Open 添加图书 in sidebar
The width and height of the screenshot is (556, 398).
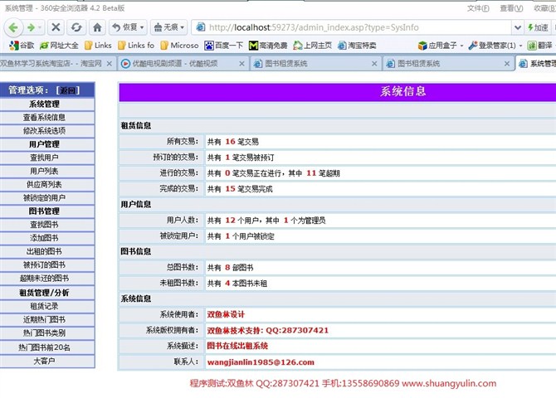pos(44,238)
